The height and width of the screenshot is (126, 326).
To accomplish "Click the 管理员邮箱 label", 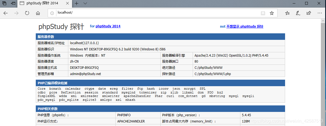I will 46,74.
